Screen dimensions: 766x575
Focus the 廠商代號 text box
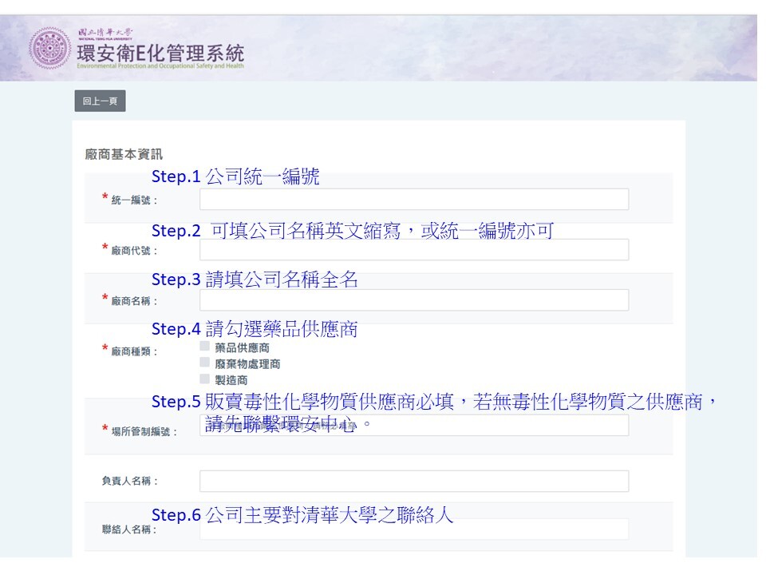tap(413, 250)
